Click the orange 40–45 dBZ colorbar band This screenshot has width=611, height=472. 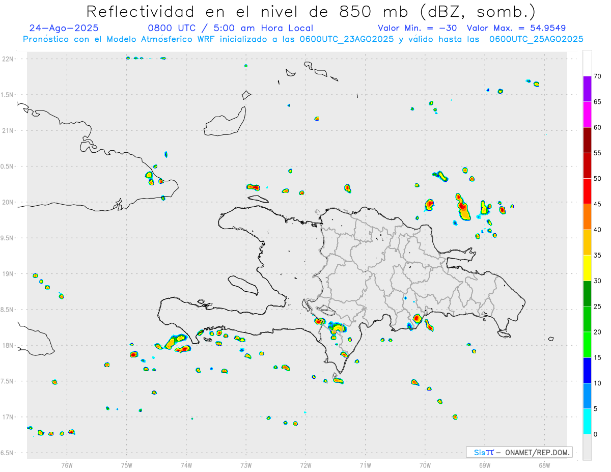587,217
